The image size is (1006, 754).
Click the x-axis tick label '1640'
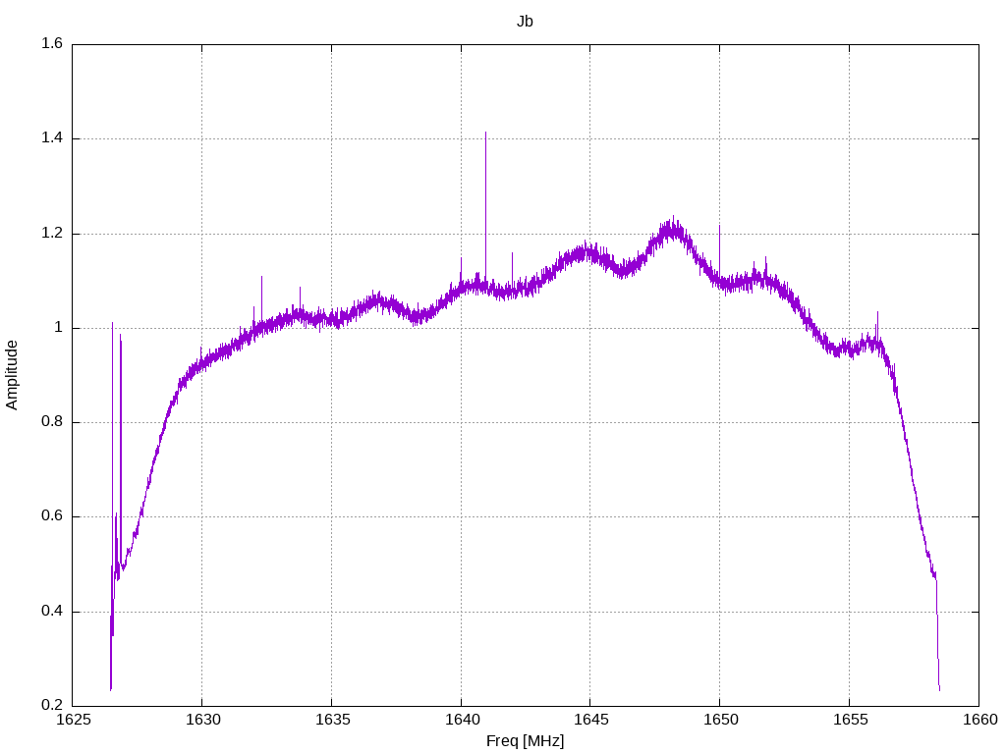pos(462,720)
